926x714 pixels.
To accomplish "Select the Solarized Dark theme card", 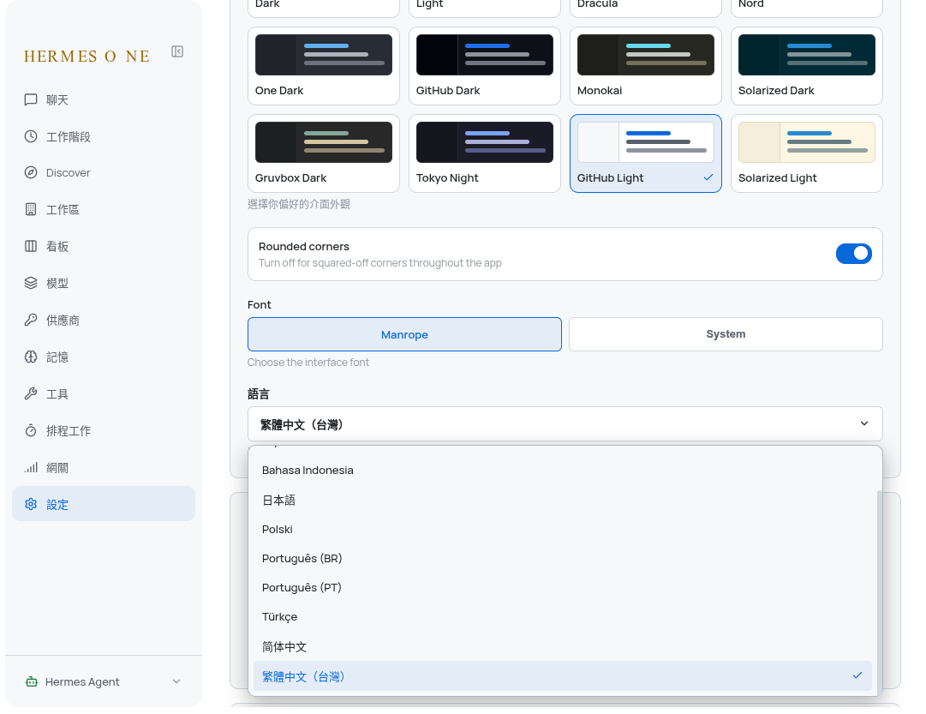I will [807, 66].
